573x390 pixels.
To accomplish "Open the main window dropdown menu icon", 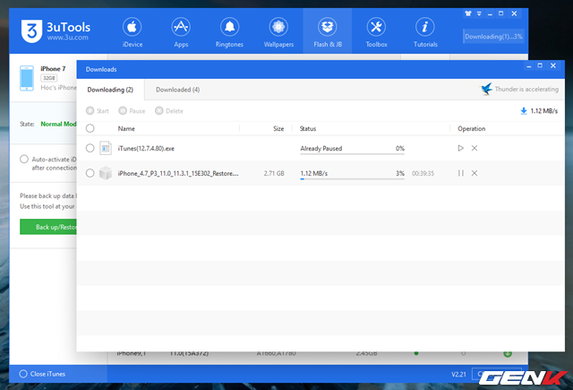I will (x=479, y=13).
